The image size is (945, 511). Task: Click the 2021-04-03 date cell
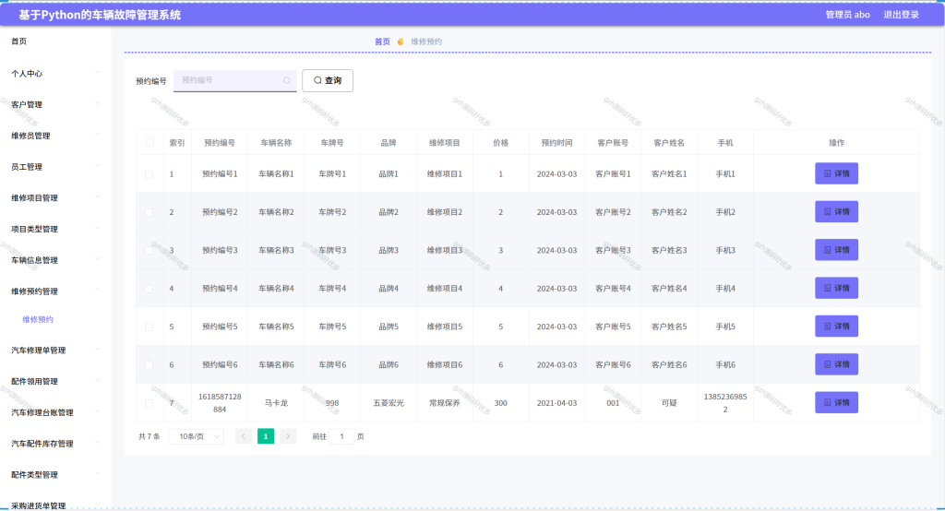pyautogui.click(x=556, y=403)
